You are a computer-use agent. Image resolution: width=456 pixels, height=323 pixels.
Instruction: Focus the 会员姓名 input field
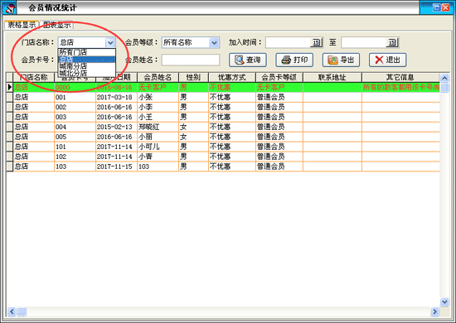click(191, 60)
